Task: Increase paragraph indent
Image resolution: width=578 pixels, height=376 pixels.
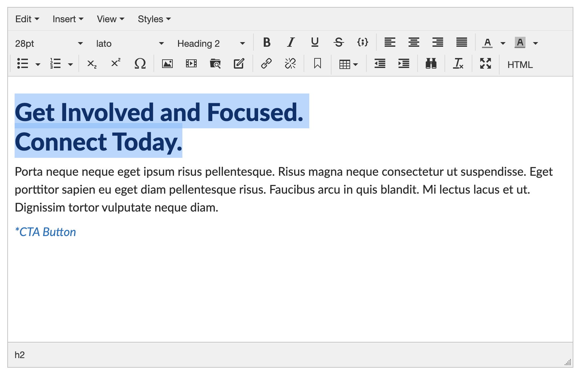Action: click(x=404, y=64)
